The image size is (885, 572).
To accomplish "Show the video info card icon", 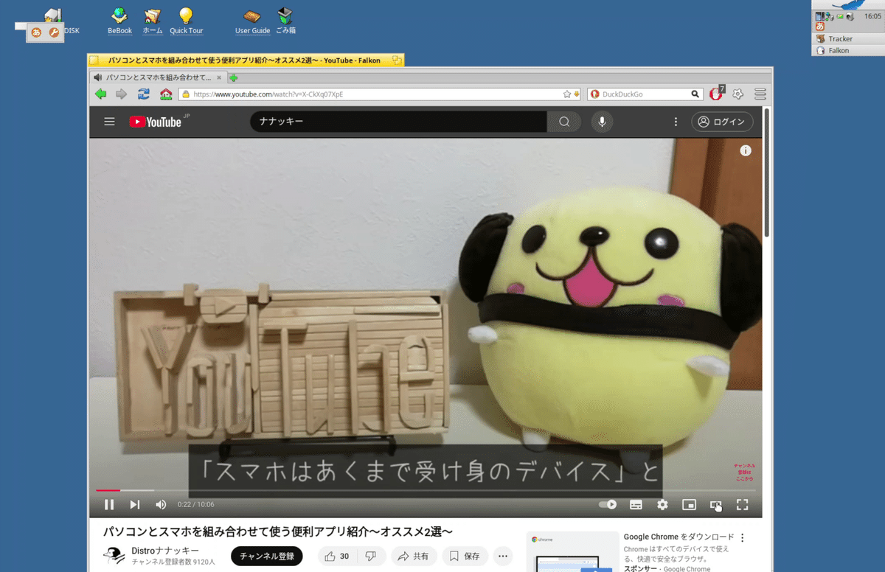I will point(746,150).
